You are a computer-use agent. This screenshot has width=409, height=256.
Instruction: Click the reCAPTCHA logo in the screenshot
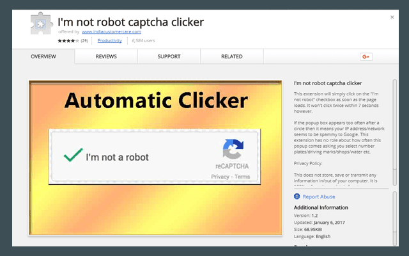[234, 150]
